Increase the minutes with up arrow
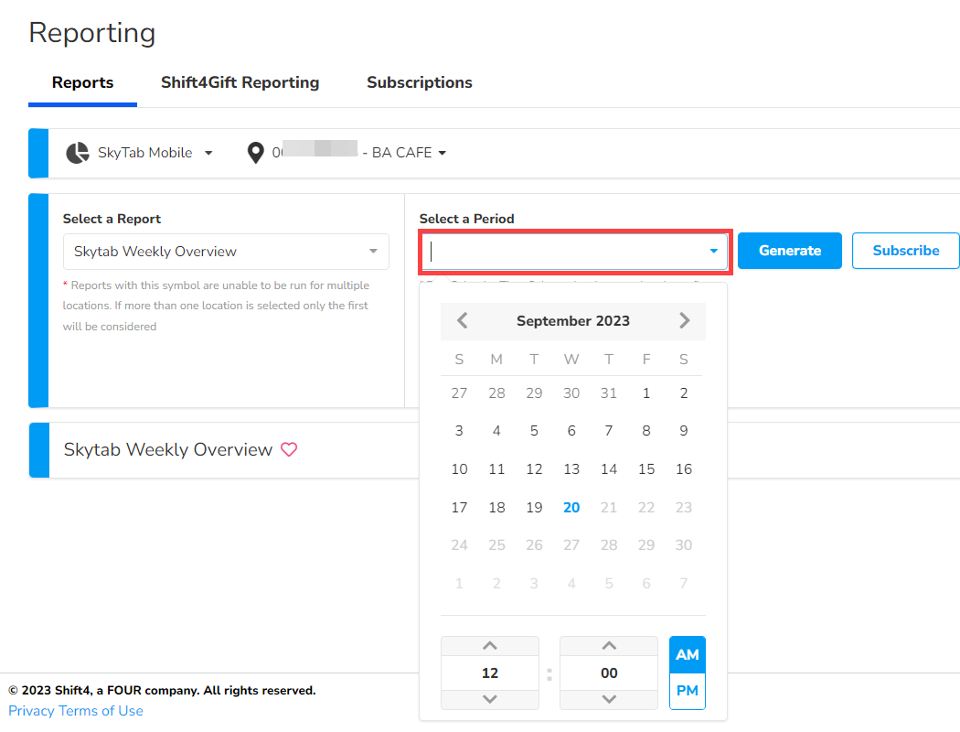Viewport: 960px width, 732px height. click(x=609, y=647)
